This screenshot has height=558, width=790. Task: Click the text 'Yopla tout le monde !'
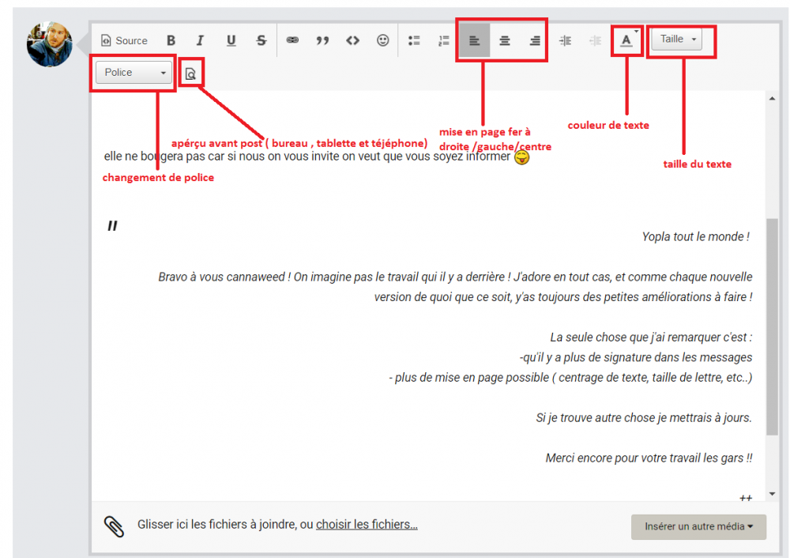[696, 236]
